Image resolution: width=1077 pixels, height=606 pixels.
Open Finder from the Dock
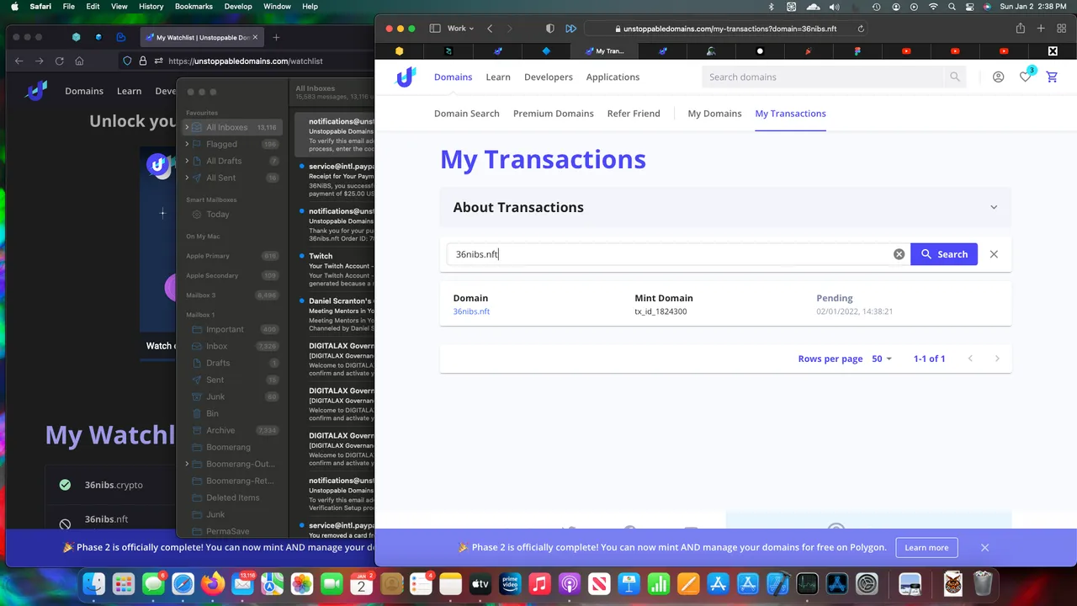click(94, 583)
